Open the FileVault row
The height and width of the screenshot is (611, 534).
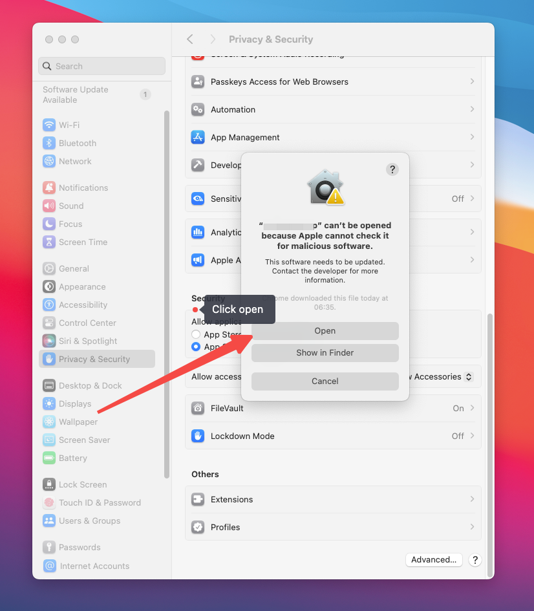pos(333,409)
